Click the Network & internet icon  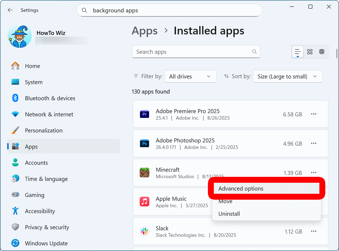(15, 114)
